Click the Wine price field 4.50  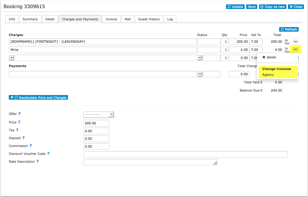click(x=239, y=50)
